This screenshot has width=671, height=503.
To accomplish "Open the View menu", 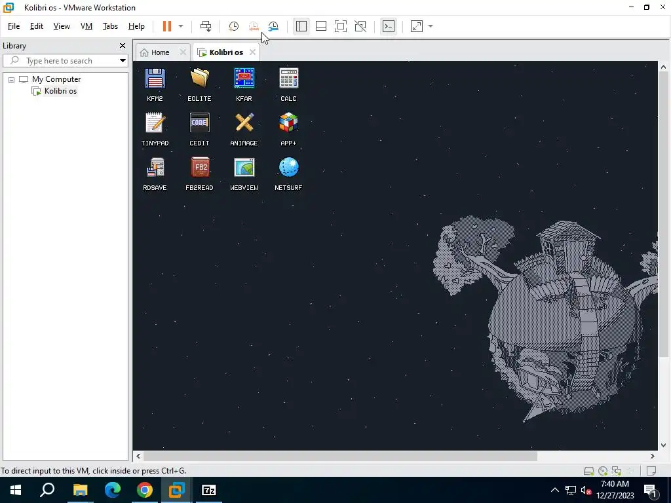I will pyautogui.click(x=62, y=26).
